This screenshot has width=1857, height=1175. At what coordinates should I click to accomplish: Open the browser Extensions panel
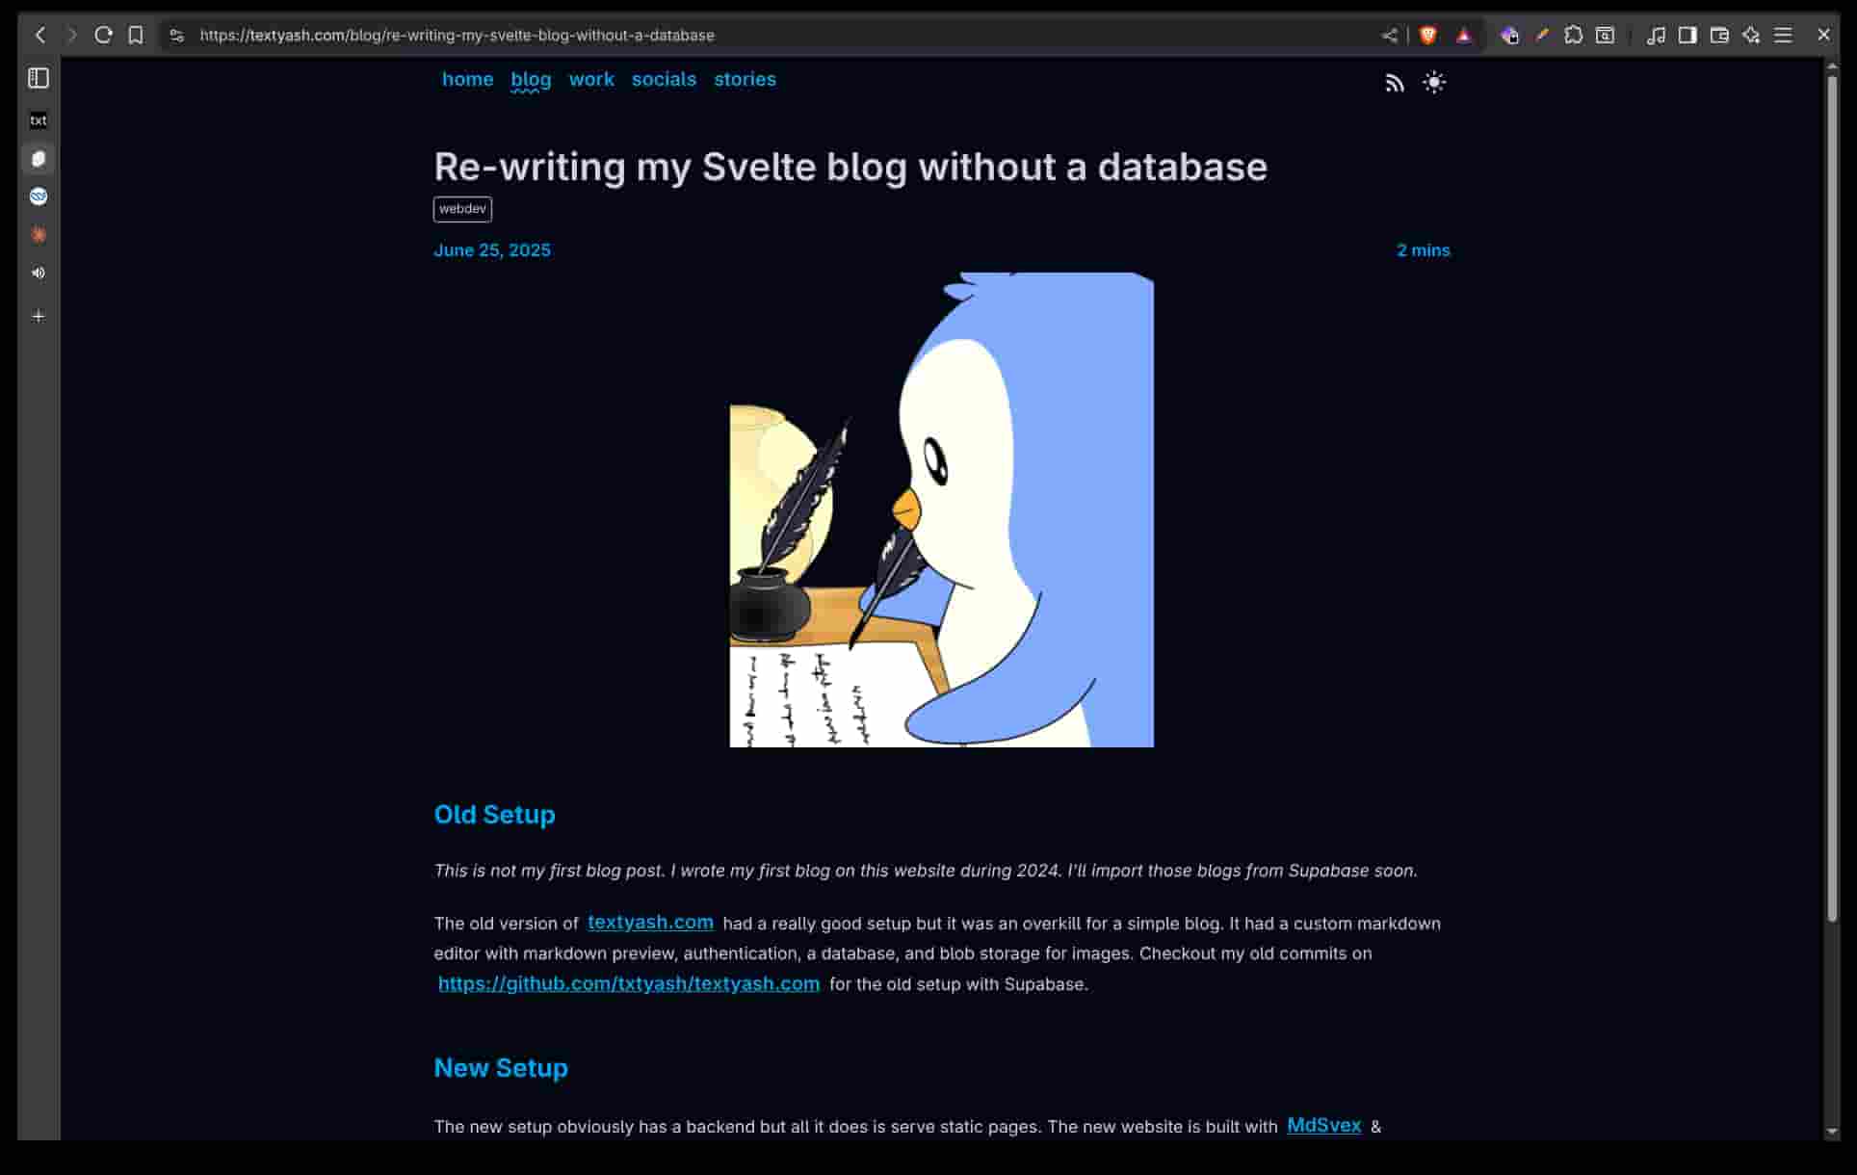[1573, 35]
